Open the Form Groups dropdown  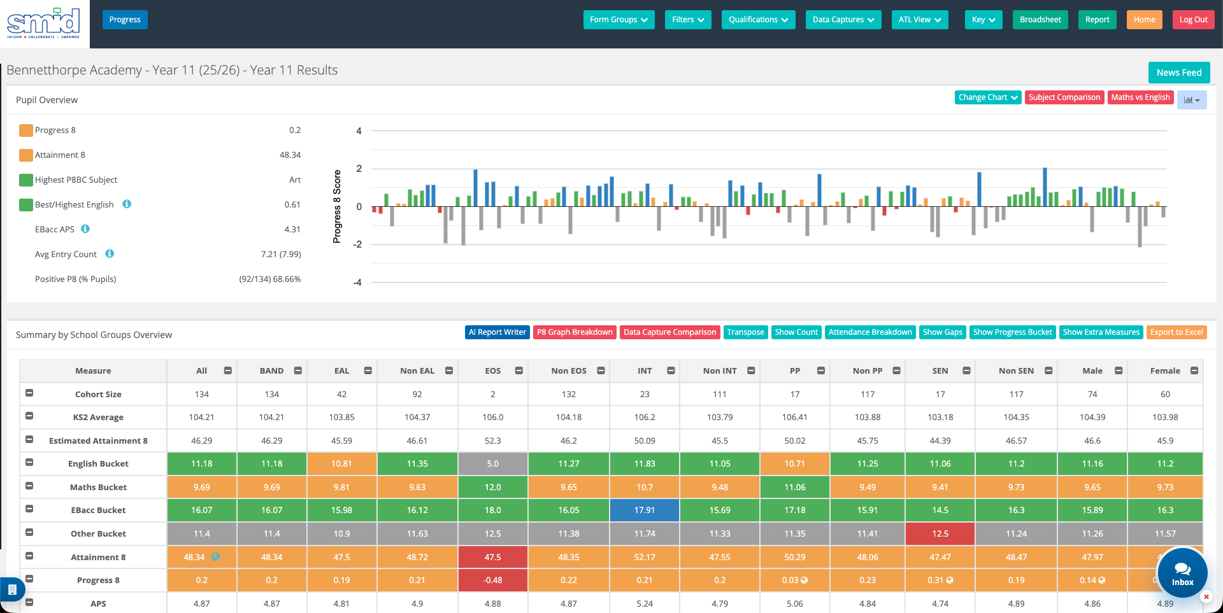[619, 20]
